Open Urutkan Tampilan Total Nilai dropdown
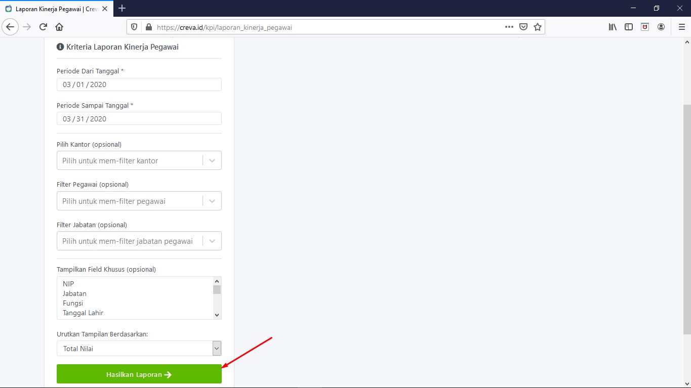691x388 pixels. tap(139, 349)
